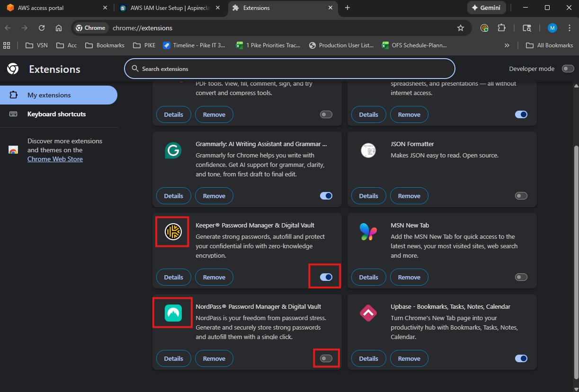Screen dimensions: 579x392
Task: Remove the Upbase extension
Action: coord(409,358)
